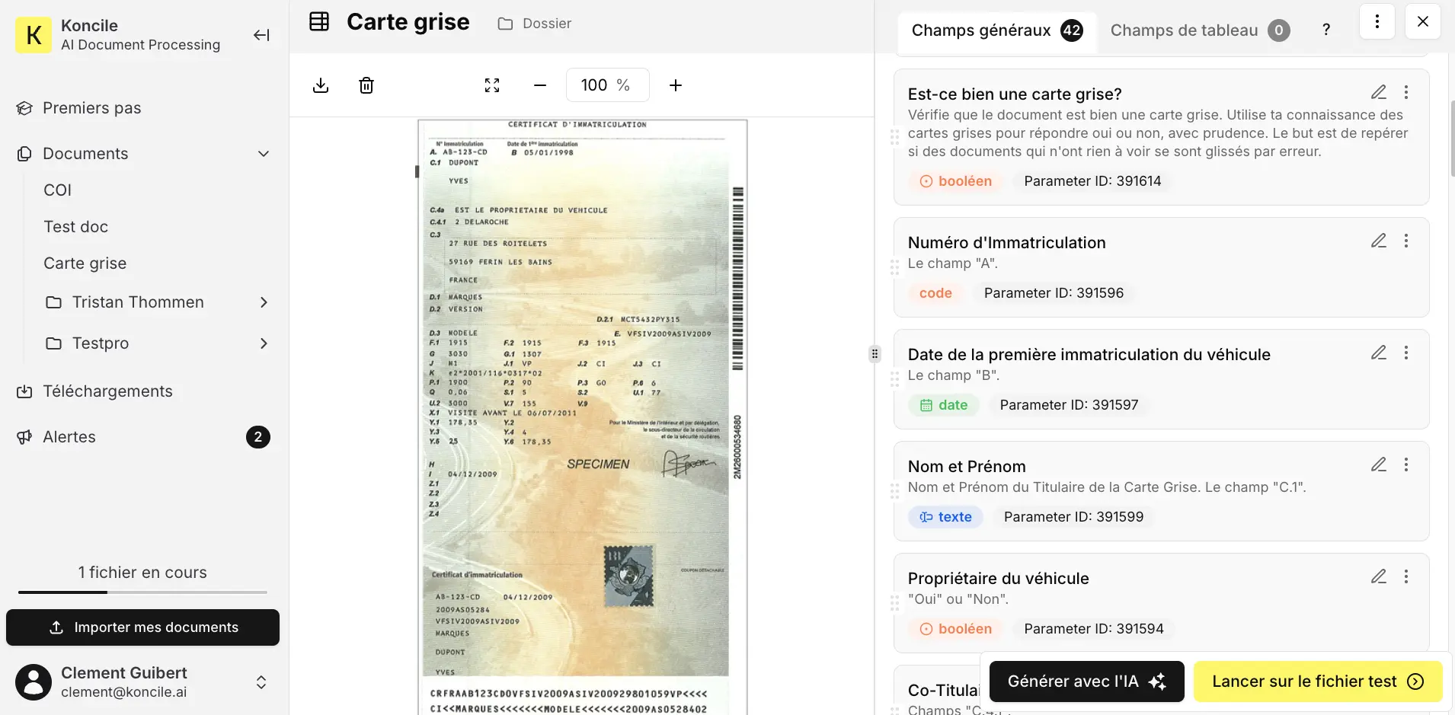Edit the Date de la première immatriculation field
Screen dimensions: 1455x715
coord(1379,353)
